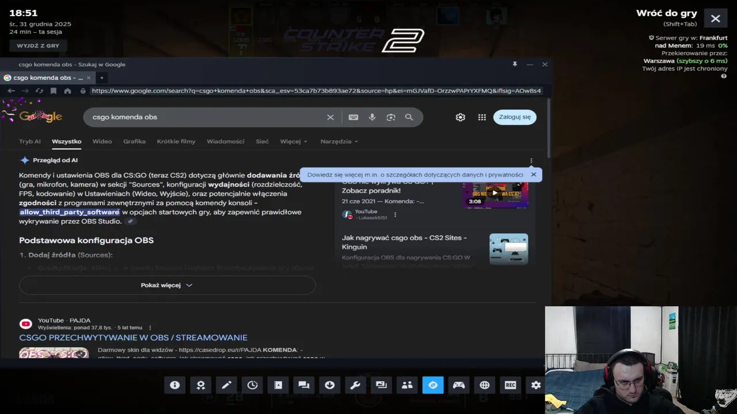
Task: Open the achievements icon in overlay toolbar
Action: tap(200, 385)
